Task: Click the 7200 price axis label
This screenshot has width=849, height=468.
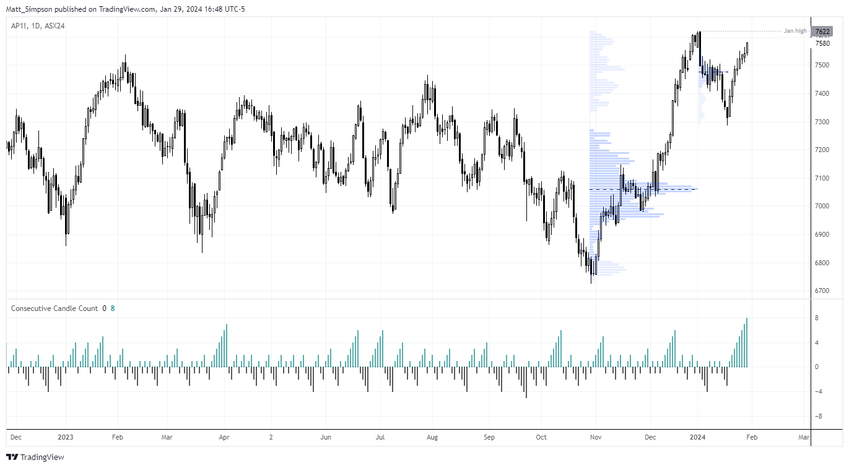Action: (x=823, y=150)
